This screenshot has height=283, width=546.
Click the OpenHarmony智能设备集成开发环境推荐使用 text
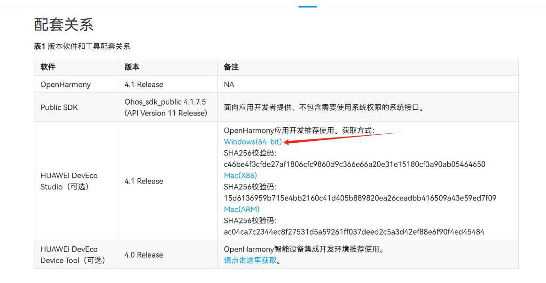[x=304, y=249]
